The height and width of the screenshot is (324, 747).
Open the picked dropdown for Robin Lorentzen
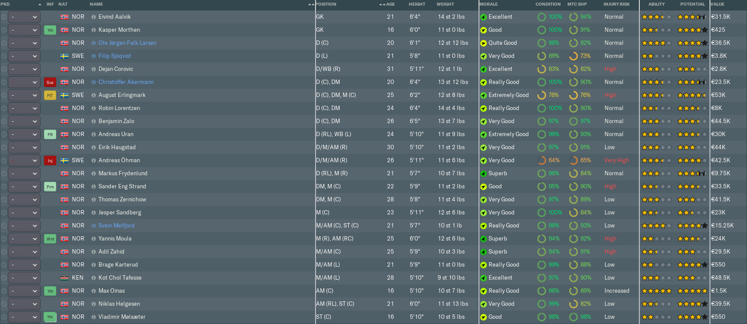click(x=24, y=108)
